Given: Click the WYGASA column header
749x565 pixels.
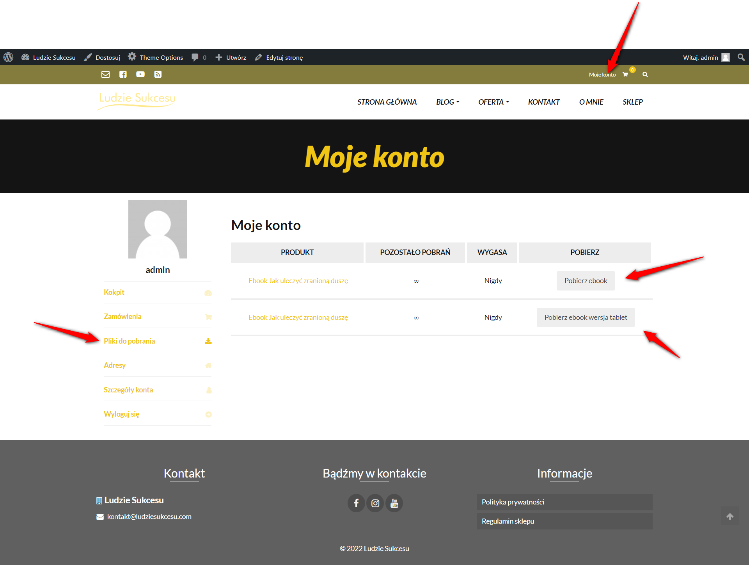Looking at the screenshot, I should pyautogui.click(x=492, y=253).
